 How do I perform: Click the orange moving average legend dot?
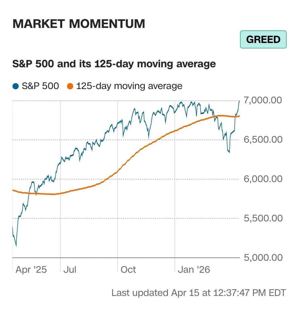[70, 86]
